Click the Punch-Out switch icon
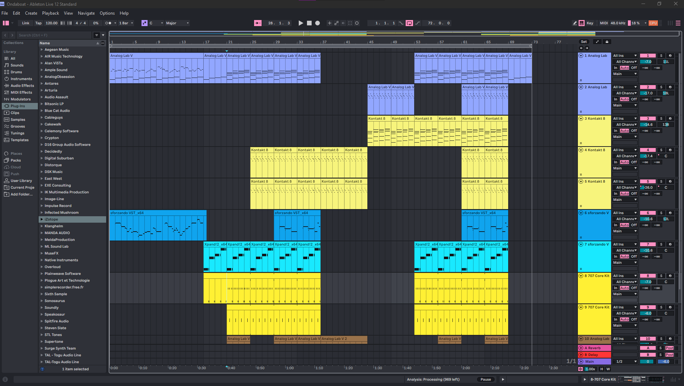This screenshot has height=386, width=684. coord(417,23)
